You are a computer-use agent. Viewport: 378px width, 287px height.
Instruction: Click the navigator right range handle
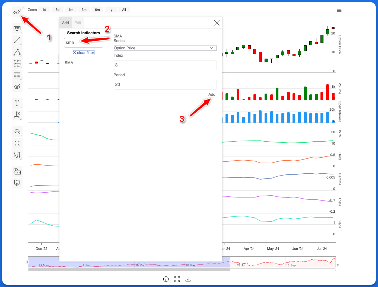[230, 262]
